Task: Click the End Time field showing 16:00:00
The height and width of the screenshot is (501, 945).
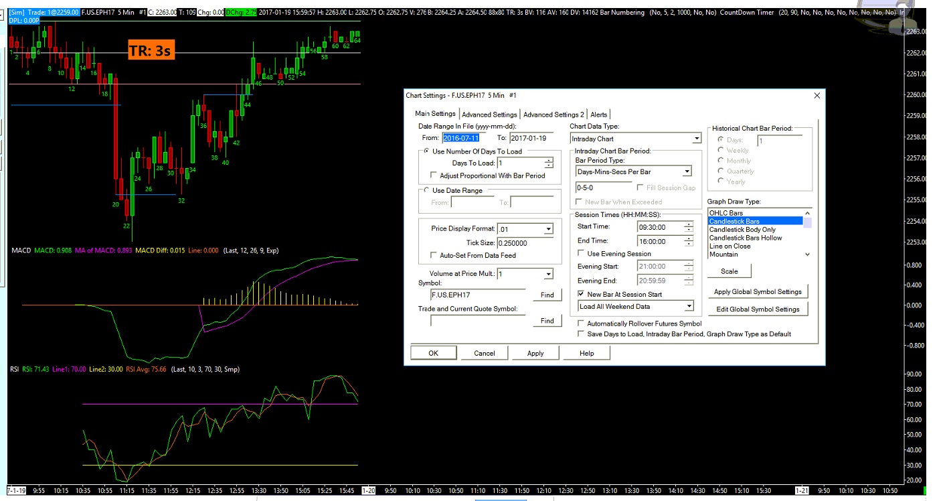Action: pyautogui.click(x=661, y=240)
